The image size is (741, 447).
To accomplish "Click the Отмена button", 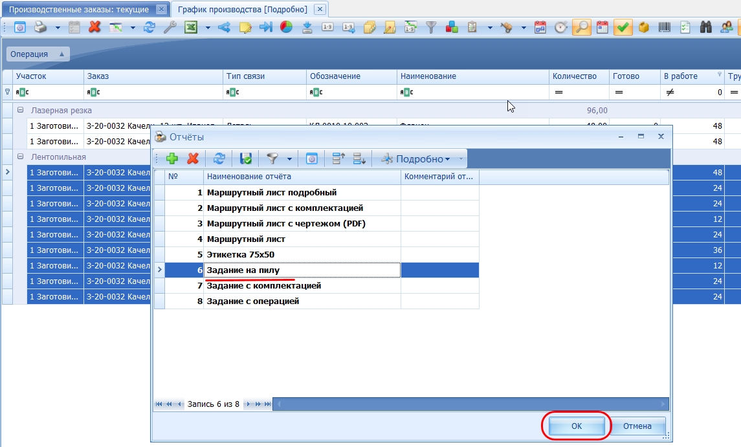I will (637, 426).
